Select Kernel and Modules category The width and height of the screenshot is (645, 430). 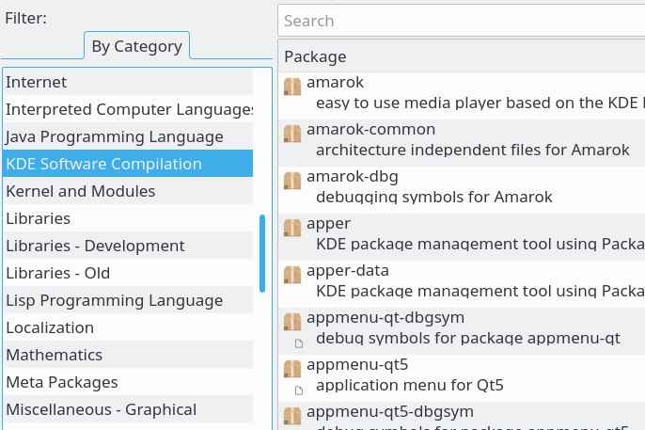click(x=128, y=191)
